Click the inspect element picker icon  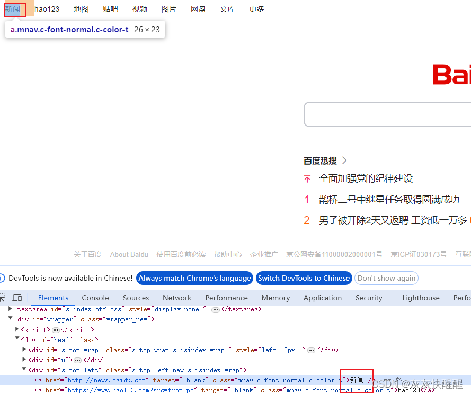click(3, 298)
